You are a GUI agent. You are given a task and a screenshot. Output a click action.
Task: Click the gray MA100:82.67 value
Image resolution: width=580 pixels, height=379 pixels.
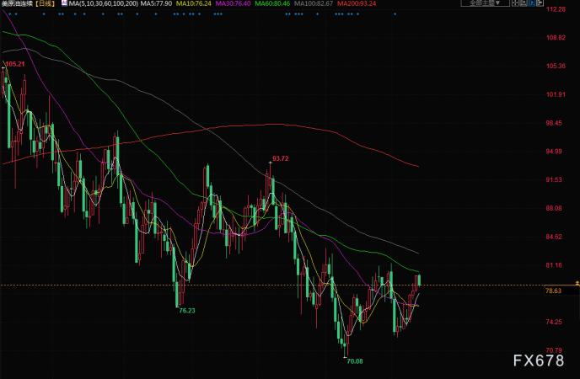coord(314,3)
